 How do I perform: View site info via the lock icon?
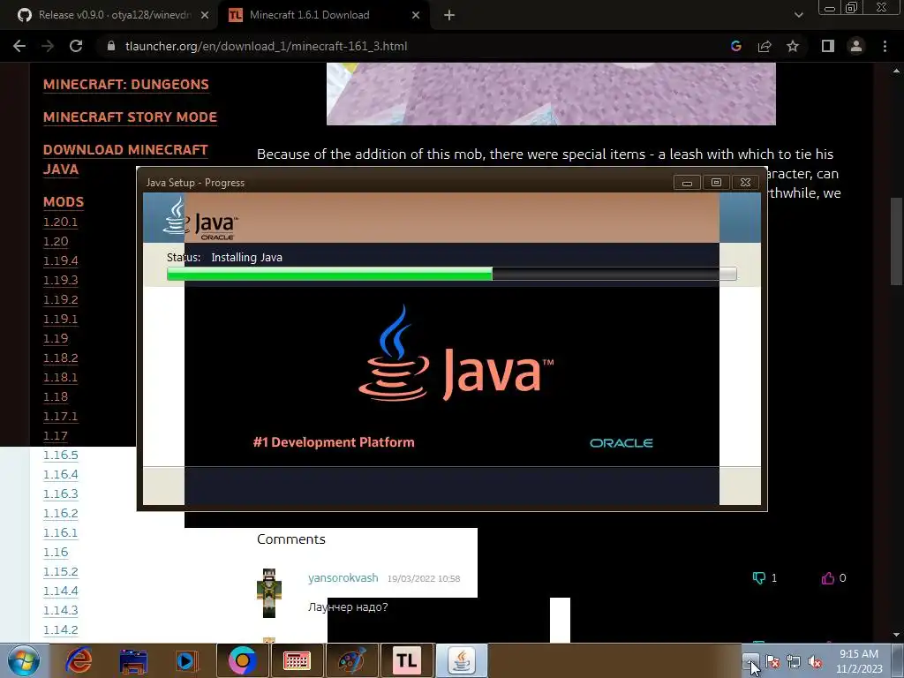111,46
